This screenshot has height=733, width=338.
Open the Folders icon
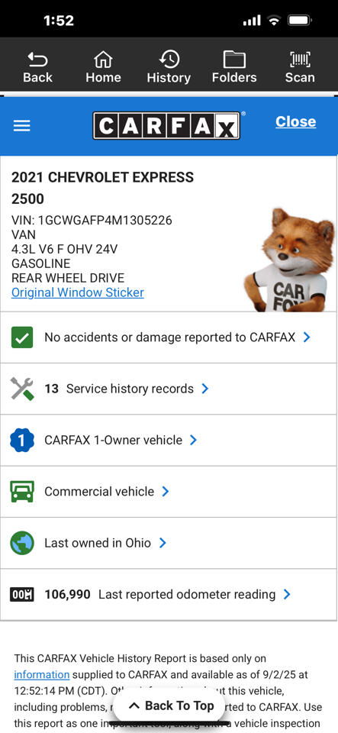tap(234, 60)
